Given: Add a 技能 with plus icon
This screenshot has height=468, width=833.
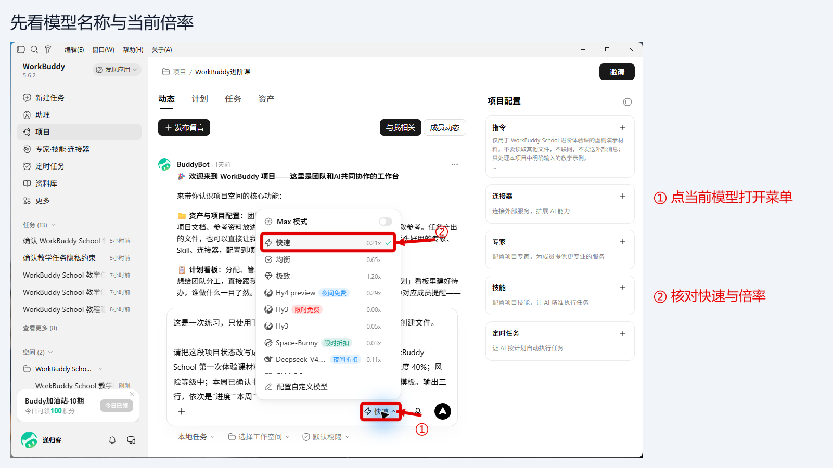Looking at the screenshot, I should click(x=623, y=288).
